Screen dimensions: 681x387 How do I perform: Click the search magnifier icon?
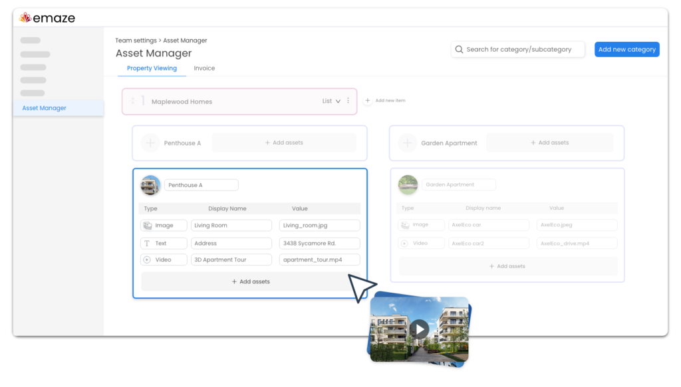pyautogui.click(x=459, y=49)
